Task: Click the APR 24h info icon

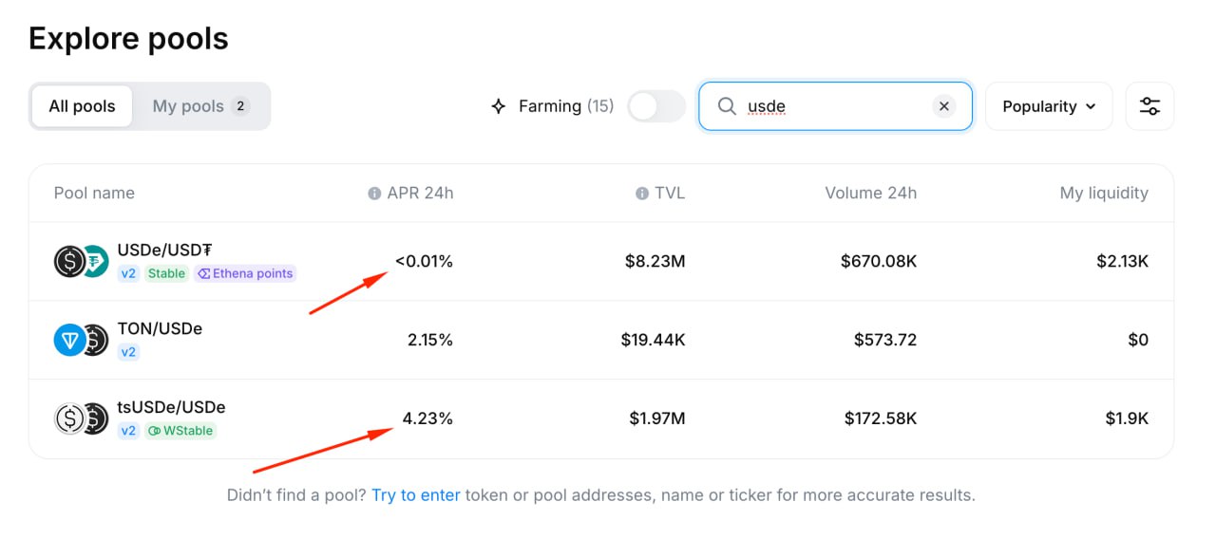Action: point(374,194)
